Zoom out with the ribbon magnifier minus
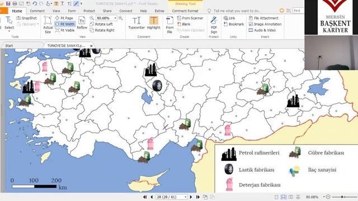This screenshot has width=358, height=201. [x=92, y=18]
